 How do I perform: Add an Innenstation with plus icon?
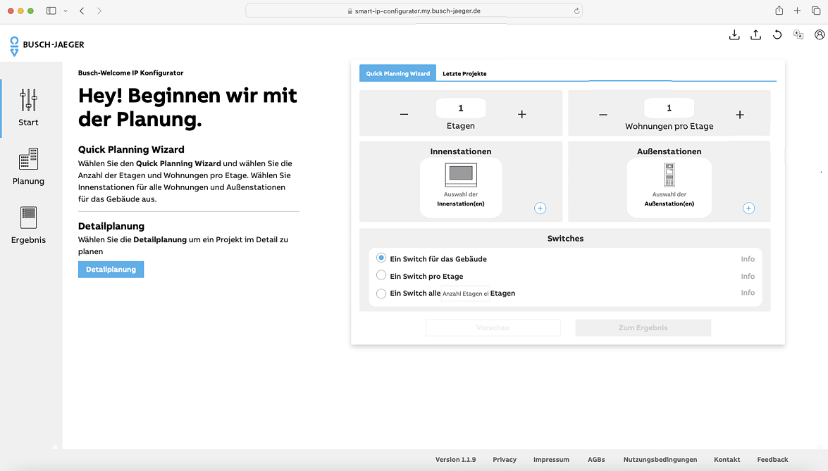[x=540, y=208]
